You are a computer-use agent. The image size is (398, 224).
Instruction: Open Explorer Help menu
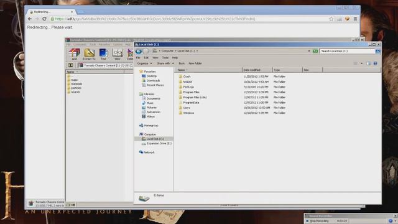pyautogui.click(x=175, y=58)
